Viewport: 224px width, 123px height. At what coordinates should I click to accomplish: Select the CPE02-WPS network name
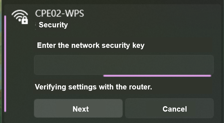click(59, 13)
